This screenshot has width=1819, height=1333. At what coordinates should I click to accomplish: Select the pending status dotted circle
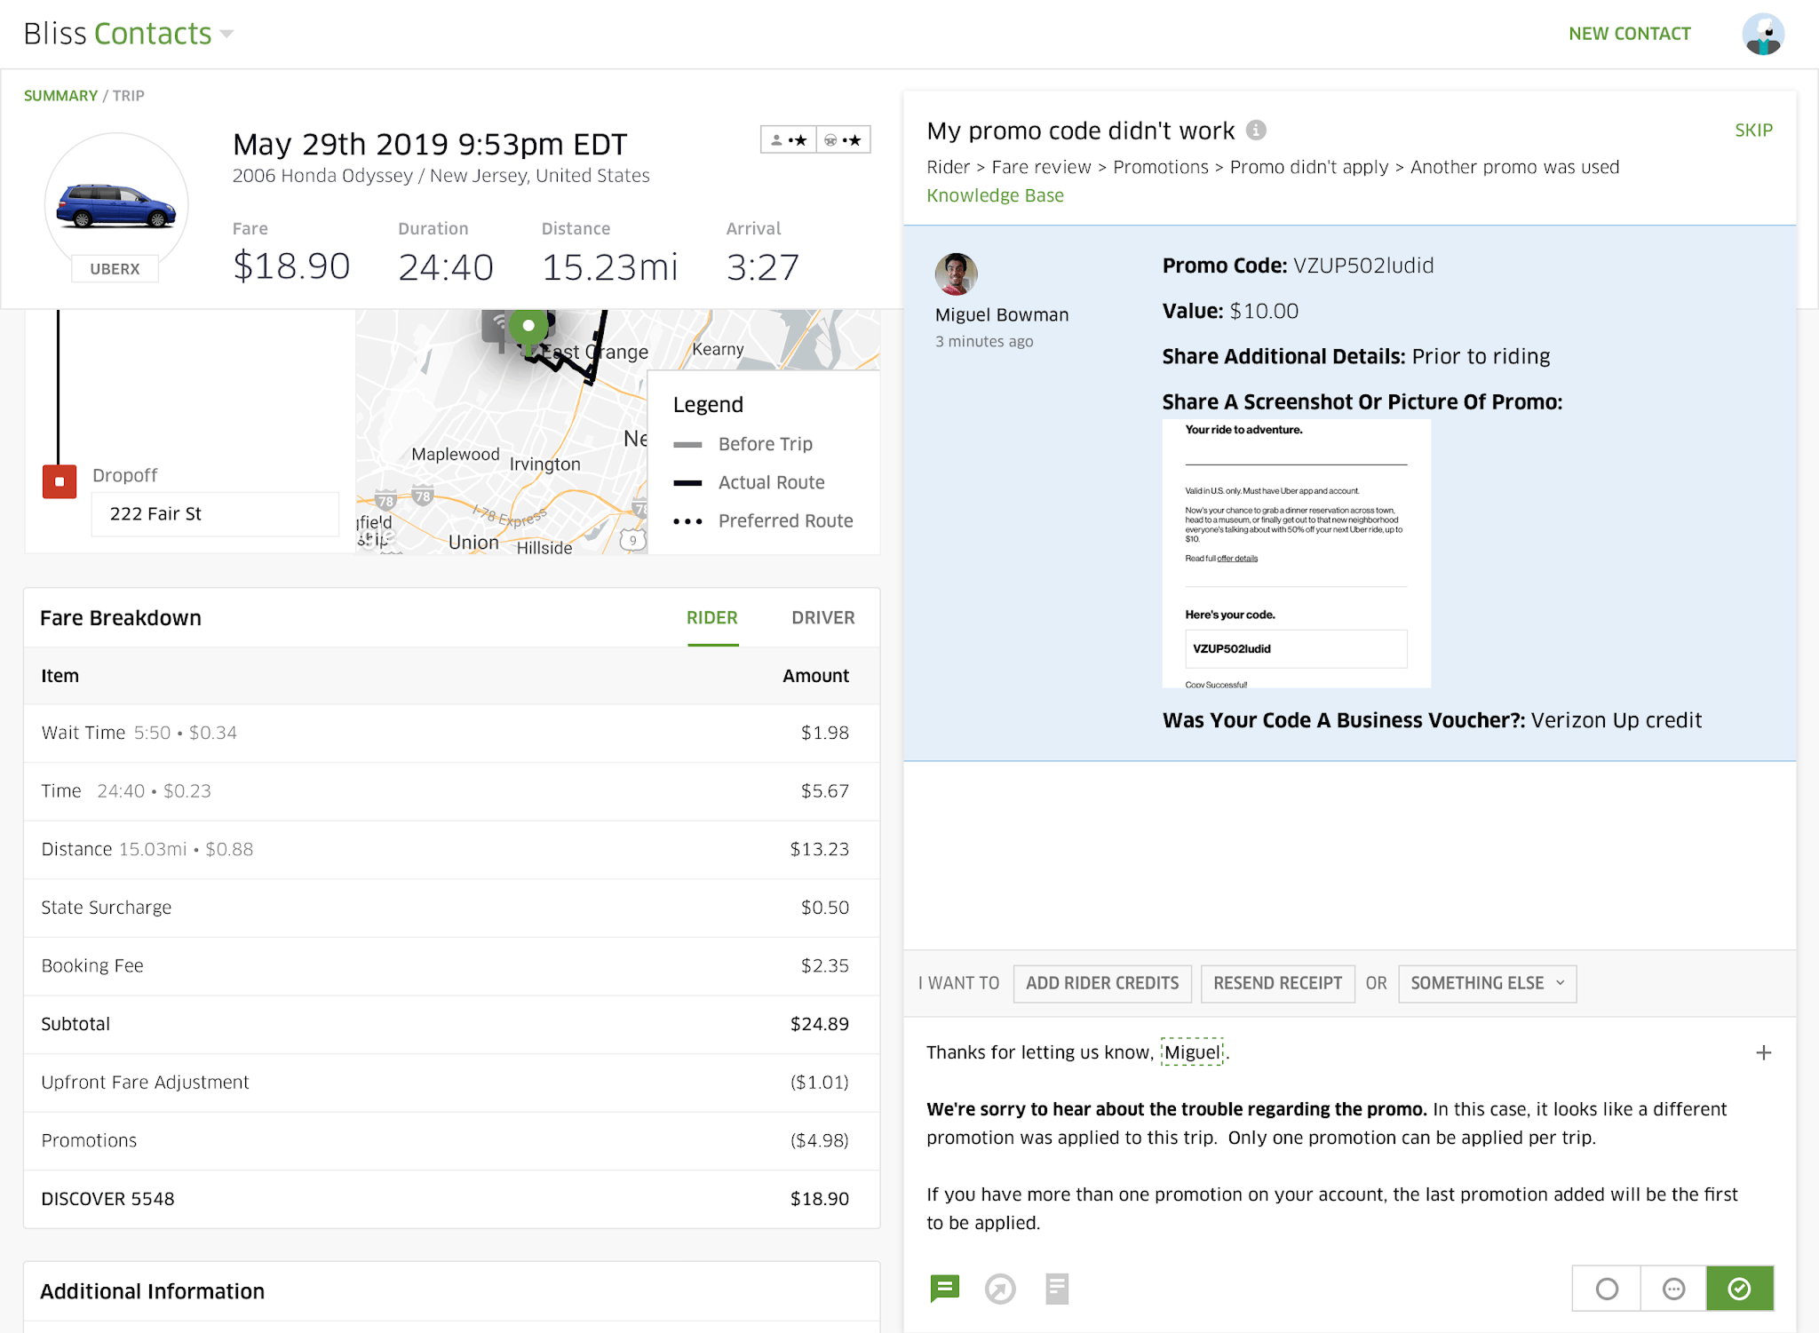1673,1289
